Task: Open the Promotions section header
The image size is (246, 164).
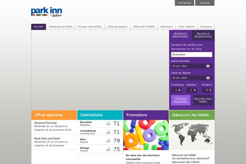Action: pyautogui.click(x=146, y=115)
